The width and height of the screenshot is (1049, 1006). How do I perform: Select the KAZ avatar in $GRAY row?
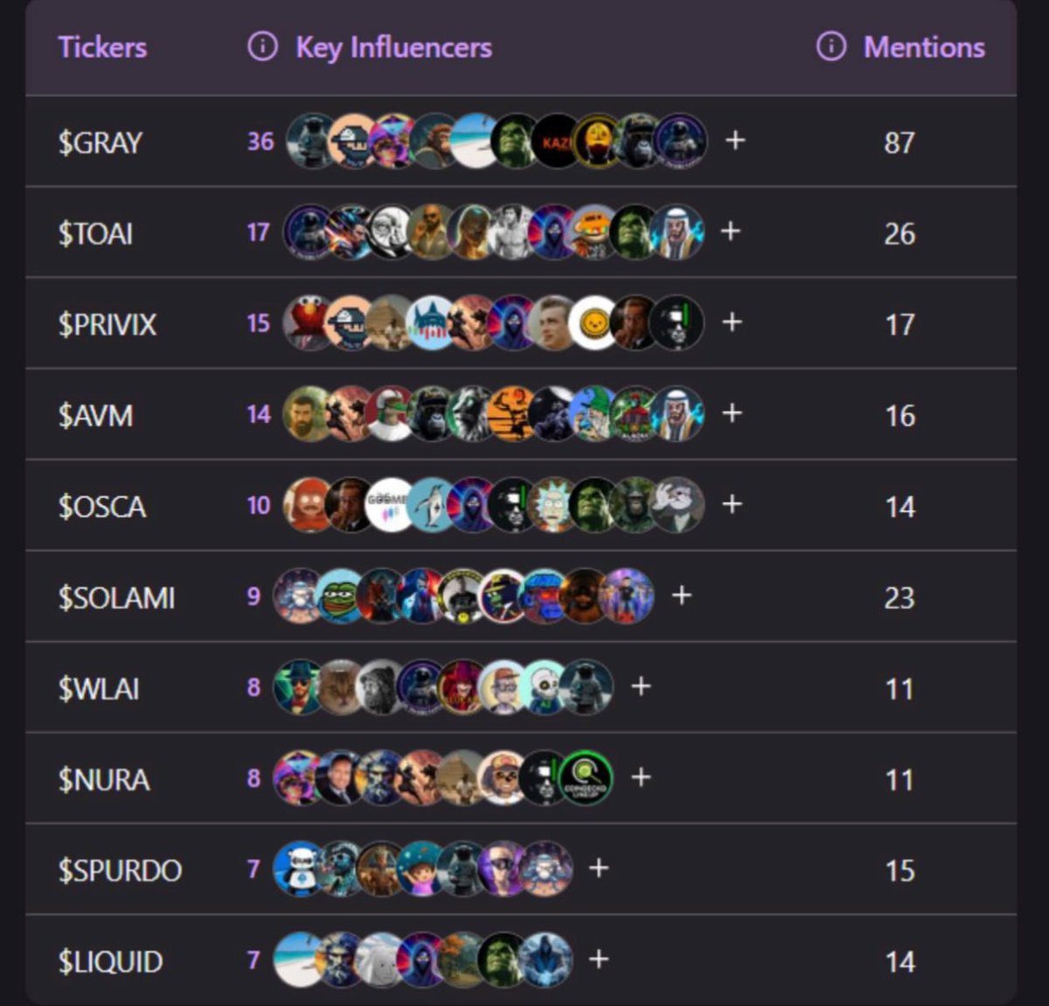555,141
